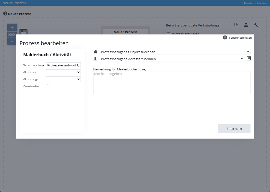Zoom out with the minus button
This screenshot has width=270, height=192.
(12, 41)
